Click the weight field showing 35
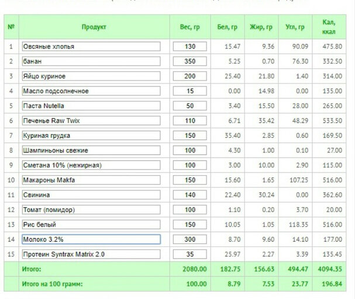355x299 pixels. tap(190, 254)
